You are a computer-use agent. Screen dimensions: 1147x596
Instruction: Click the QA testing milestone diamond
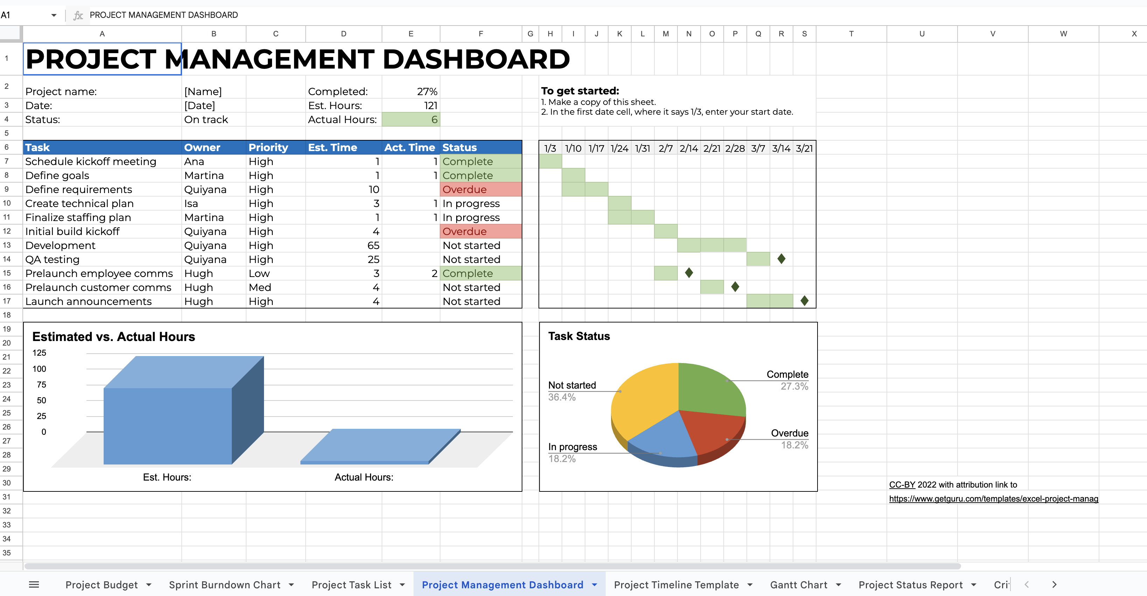point(781,259)
